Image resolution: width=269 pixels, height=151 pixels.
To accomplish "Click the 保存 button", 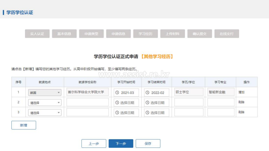I will coord(148,144).
